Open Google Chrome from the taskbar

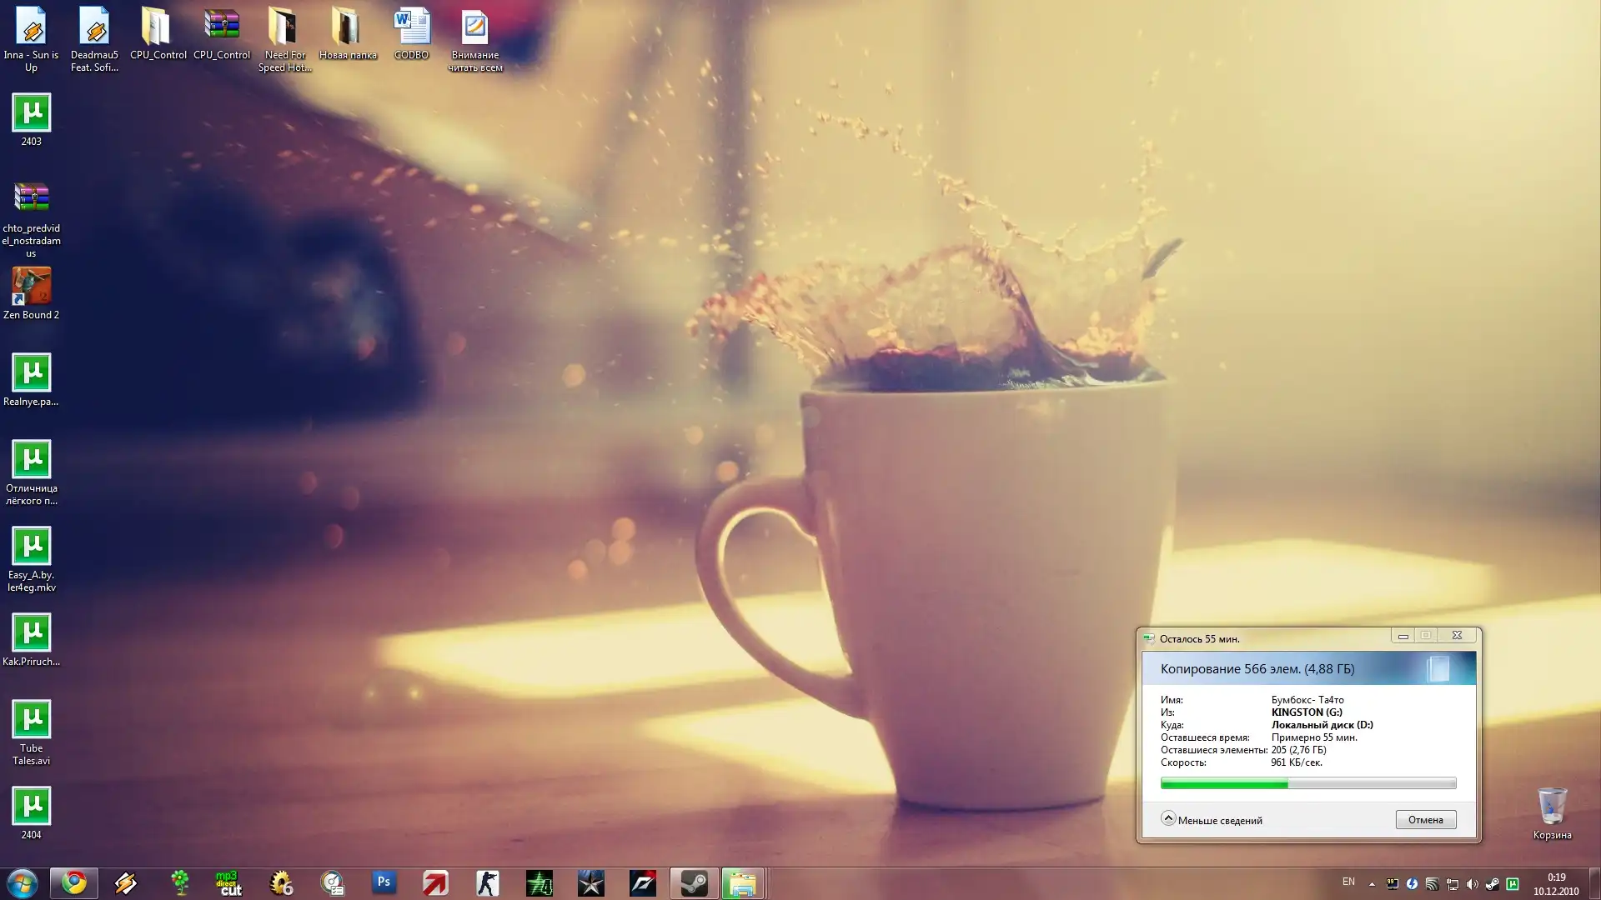click(74, 882)
